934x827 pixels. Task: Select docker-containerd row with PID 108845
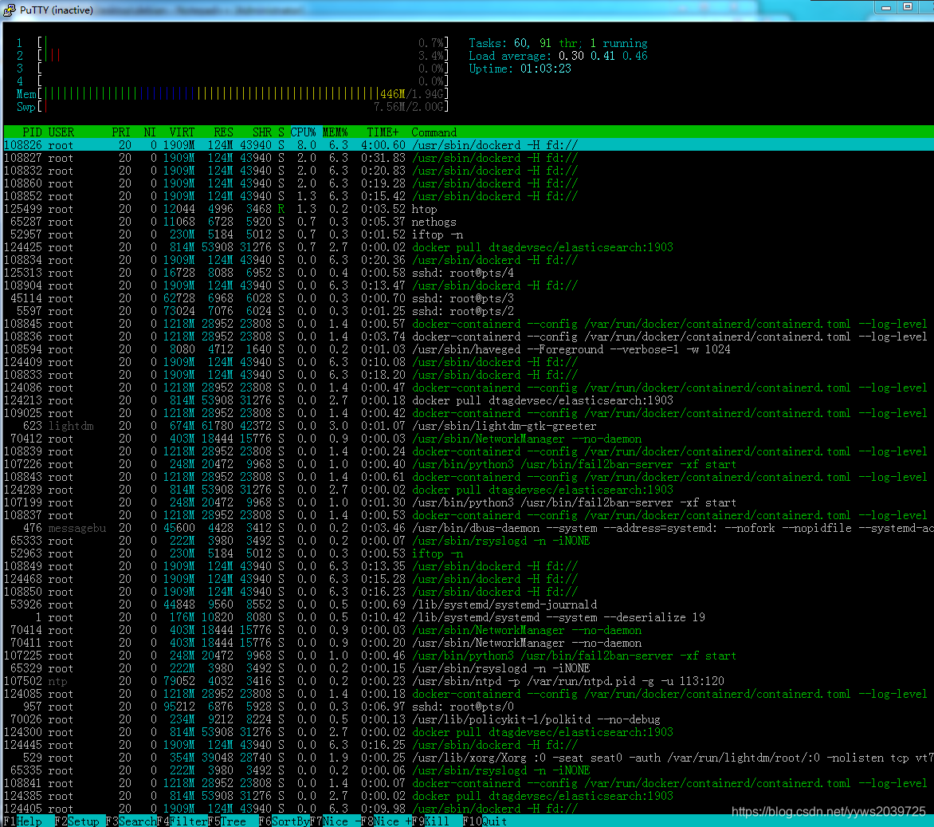pyautogui.click(x=467, y=324)
